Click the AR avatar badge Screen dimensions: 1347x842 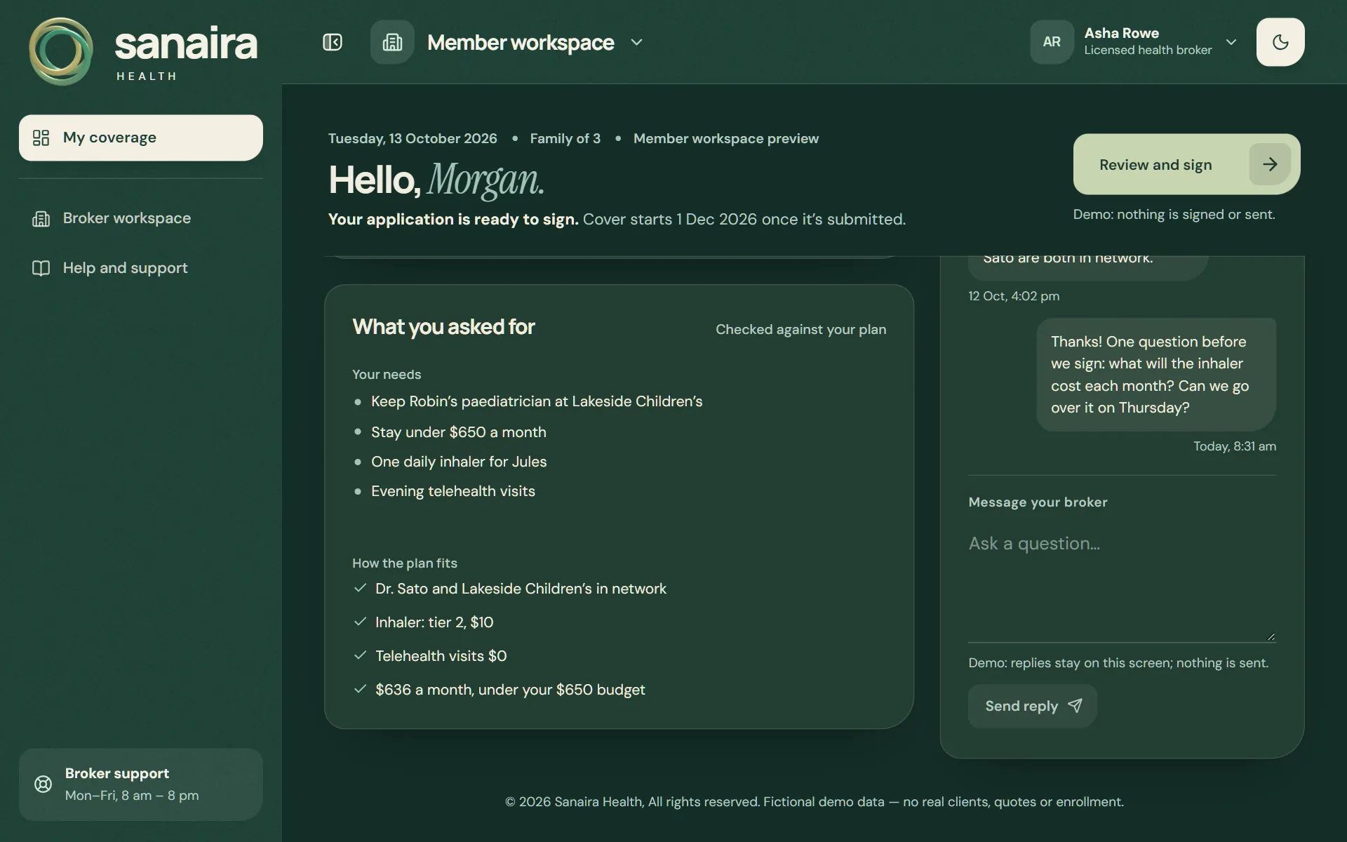(x=1052, y=42)
